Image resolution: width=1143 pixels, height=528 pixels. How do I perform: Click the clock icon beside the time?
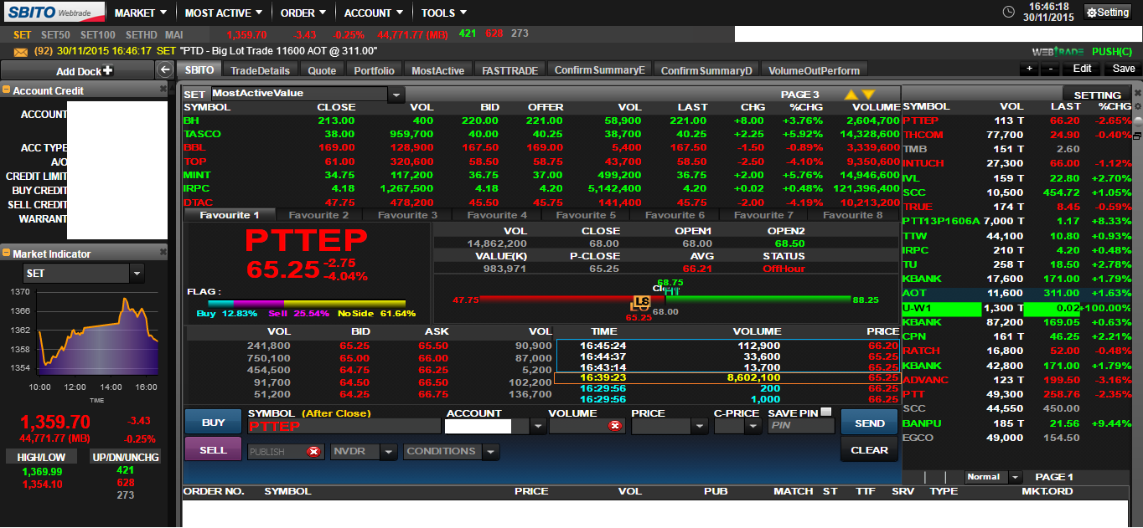coord(1008,12)
